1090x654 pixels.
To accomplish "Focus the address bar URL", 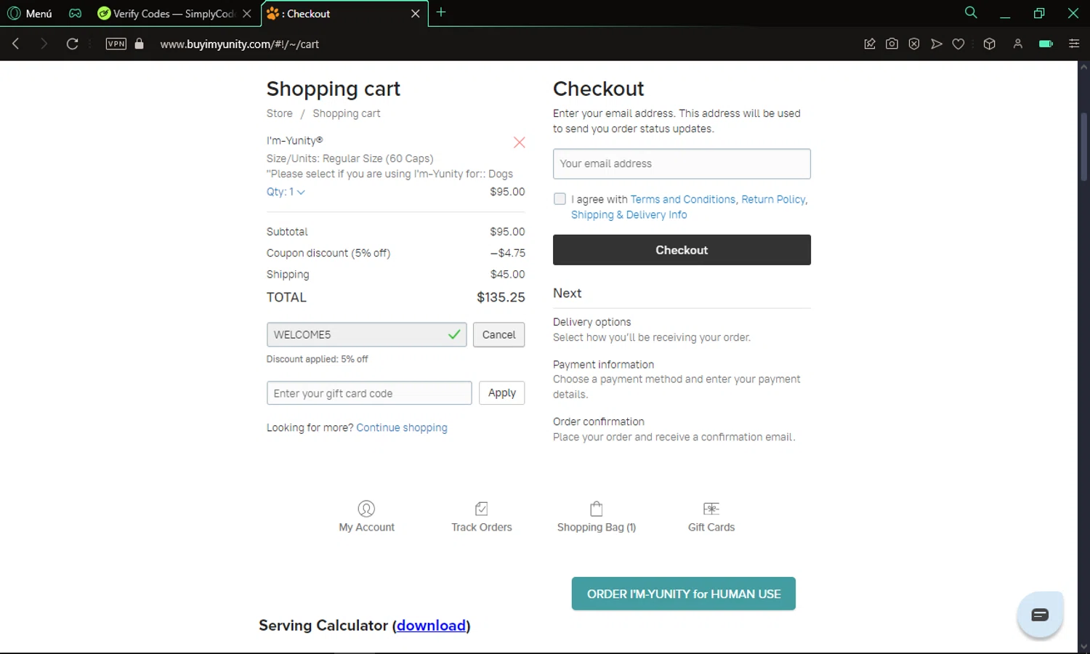I will [x=240, y=44].
